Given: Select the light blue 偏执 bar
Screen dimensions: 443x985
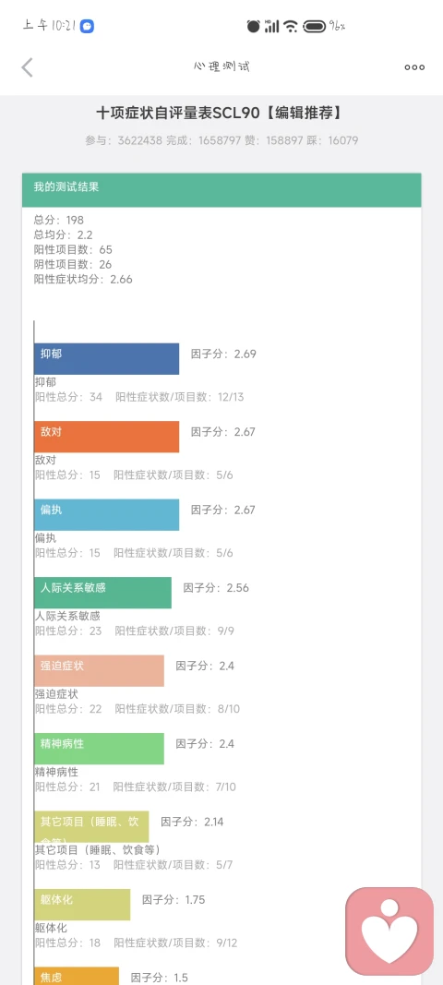Looking at the screenshot, I should coord(107,514).
